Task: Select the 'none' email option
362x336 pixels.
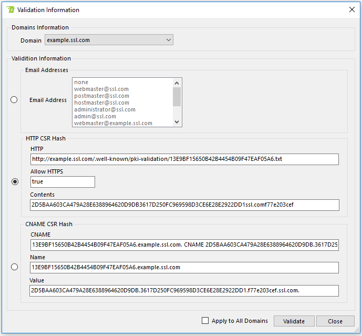Action: [x=81, y=82]
